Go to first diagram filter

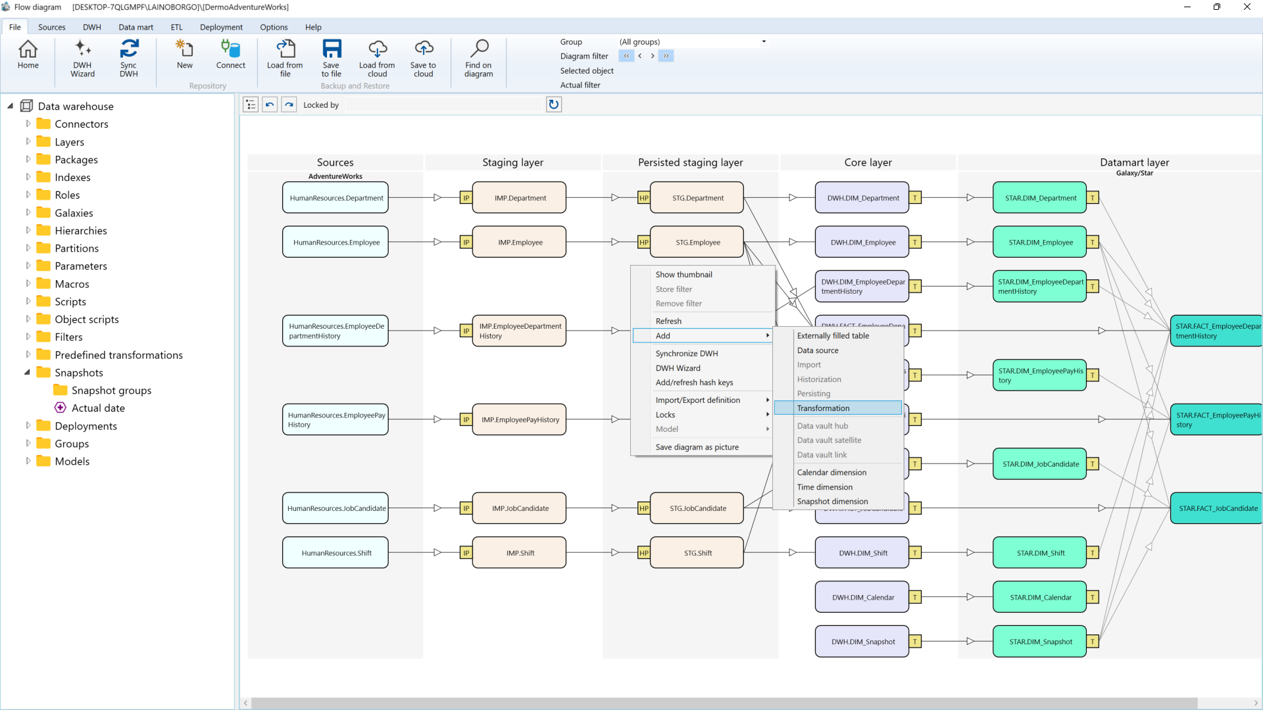pyautogui.click(x=626, y=56)
